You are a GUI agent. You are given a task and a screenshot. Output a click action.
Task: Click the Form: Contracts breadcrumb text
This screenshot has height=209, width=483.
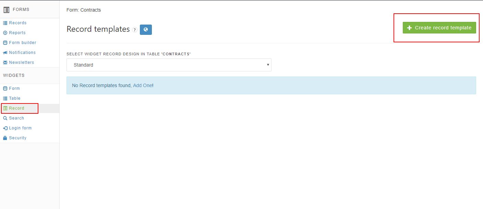(x=84, y=10)
